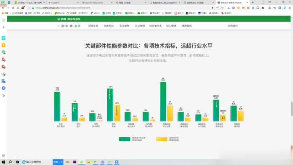The image size is (293, 165).
Task: Open sidebar settings gear at bottom
Action: [x=4, y=155]
